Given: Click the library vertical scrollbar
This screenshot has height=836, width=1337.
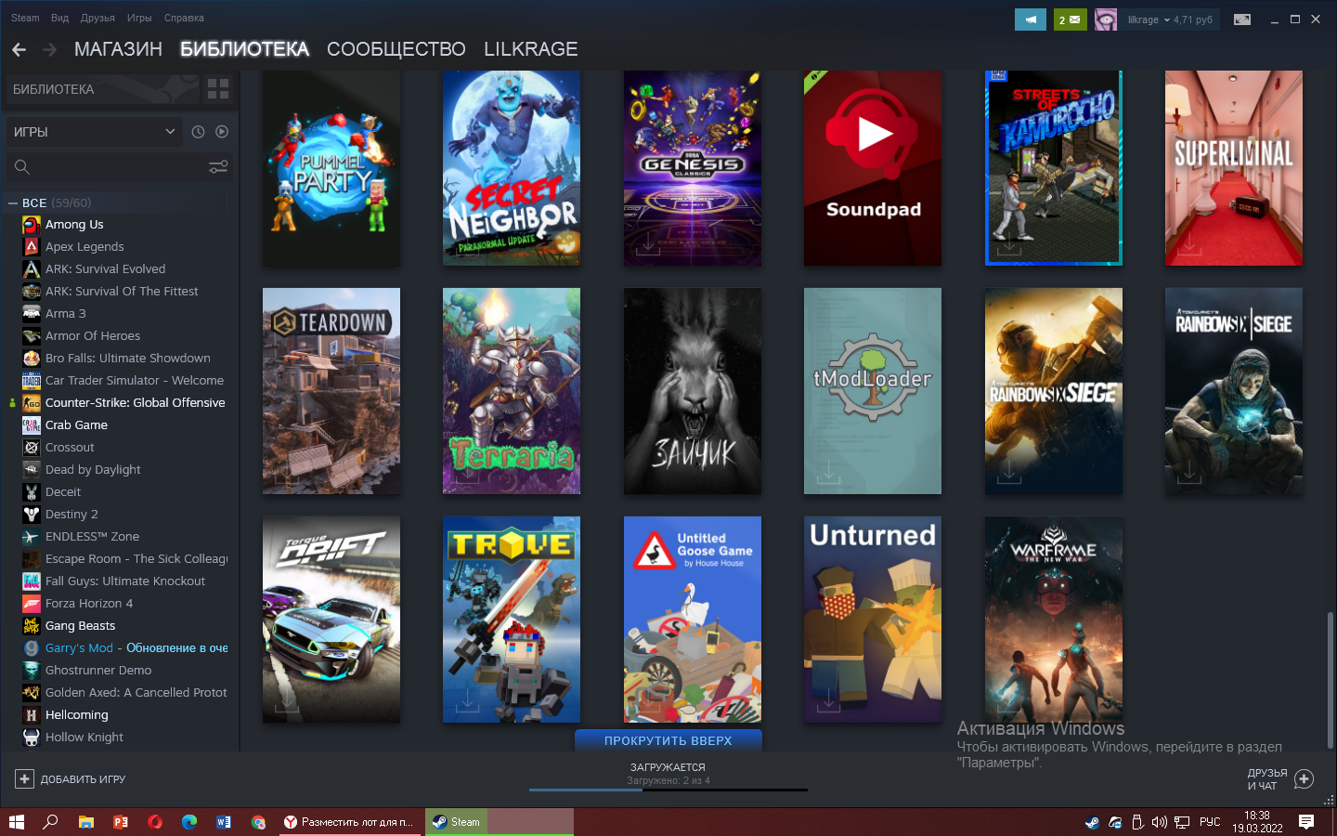Looking at the screenshot, I should tap(1330, 678).
